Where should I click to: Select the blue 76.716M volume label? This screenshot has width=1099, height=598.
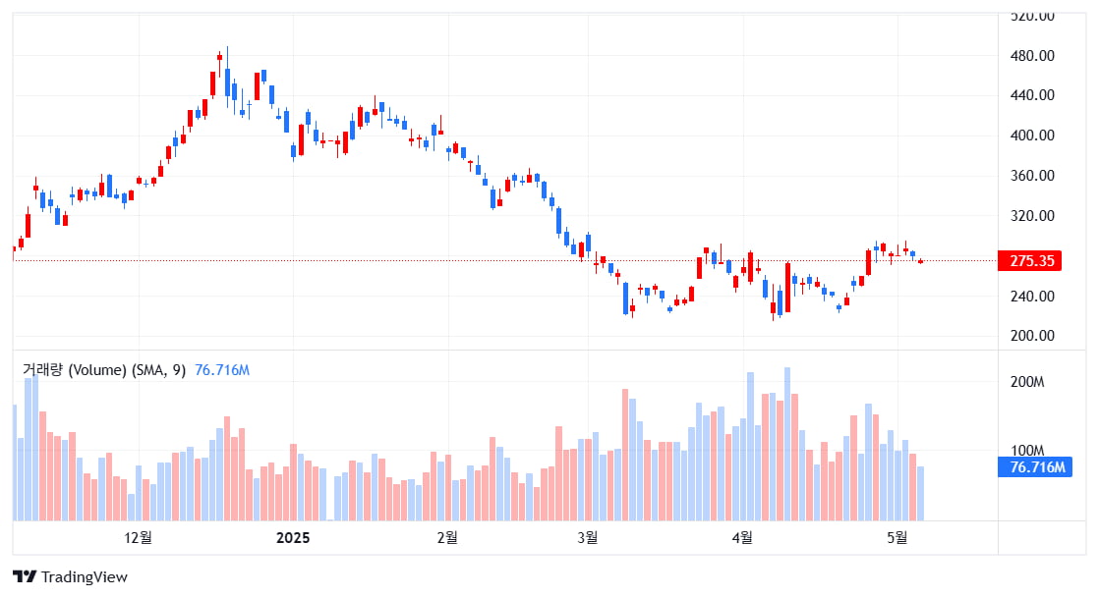pyautogui.click(x=1034, y=467)
